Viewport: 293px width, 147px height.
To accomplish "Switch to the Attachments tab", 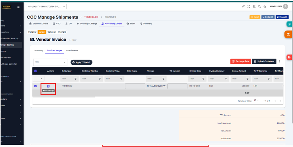I will click(72, 50).
